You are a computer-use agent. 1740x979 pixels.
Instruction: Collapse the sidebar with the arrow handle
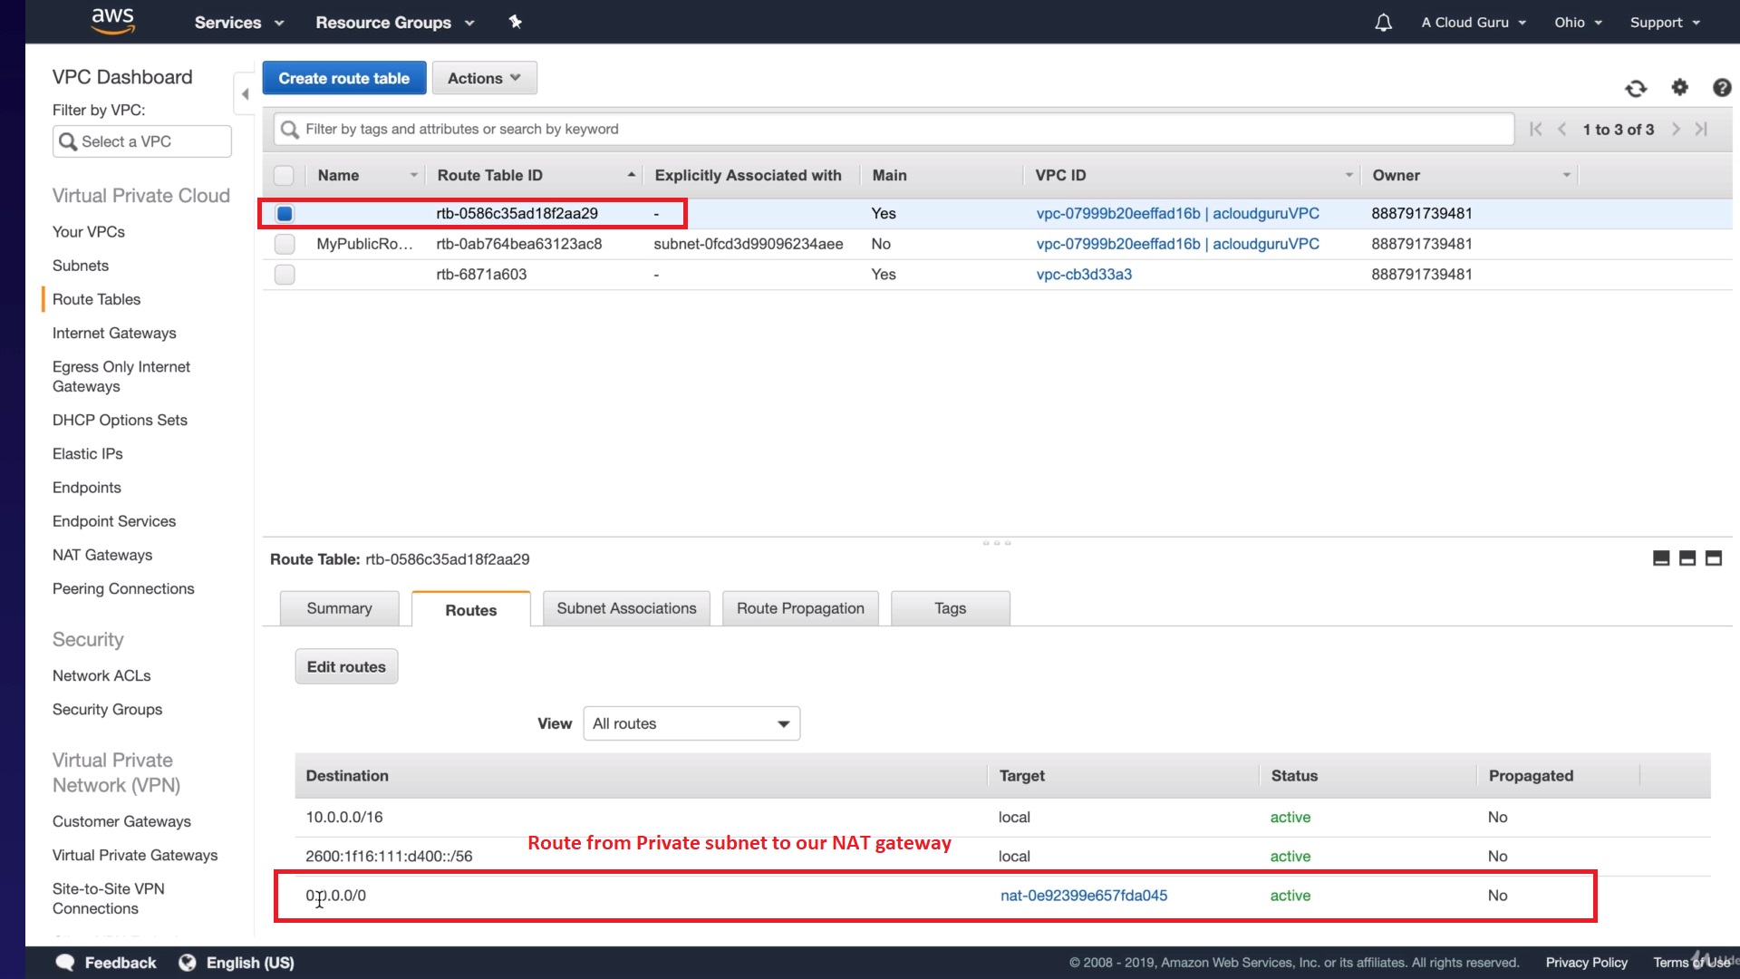pos(245,94)
